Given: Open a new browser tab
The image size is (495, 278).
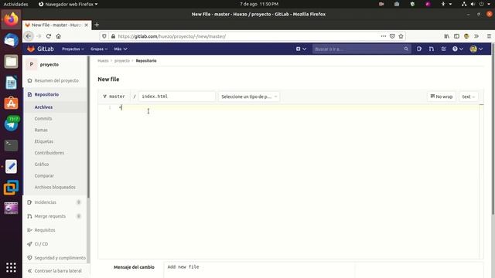Looking at the screenshot, I should [97, 25].
